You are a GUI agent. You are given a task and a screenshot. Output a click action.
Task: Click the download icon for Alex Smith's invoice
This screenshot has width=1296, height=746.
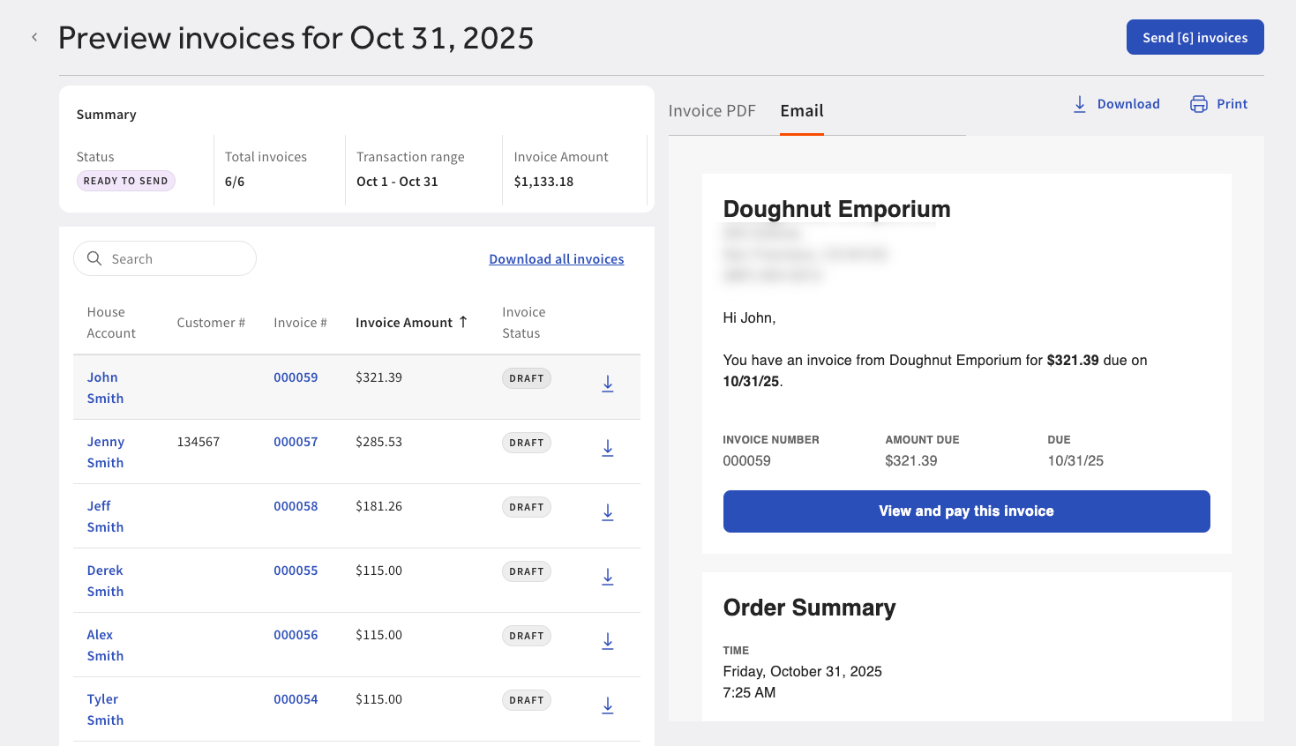click(x=608, y=641)
